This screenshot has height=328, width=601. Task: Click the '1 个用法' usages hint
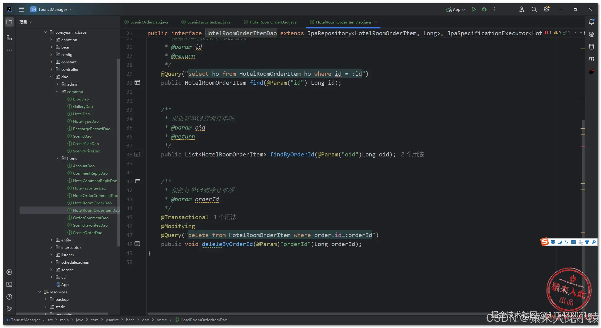tap(225, 217)
